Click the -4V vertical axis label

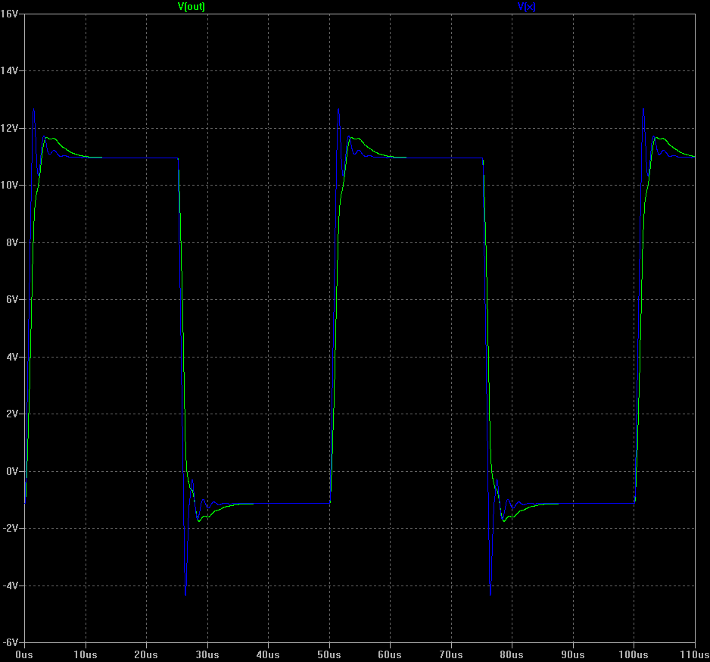(x=11, y=585)
